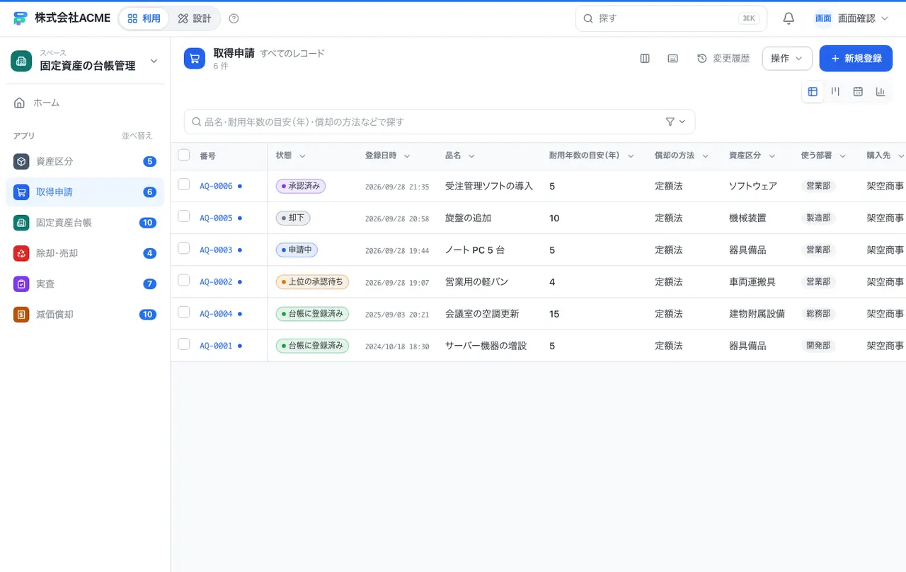The width and height of the screenshot is (906, 572).
Task: Check the checkbox for row AQ-0006
Action: [x=184, y=185]
